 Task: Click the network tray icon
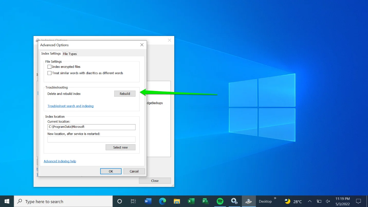(x=319, y=201)
